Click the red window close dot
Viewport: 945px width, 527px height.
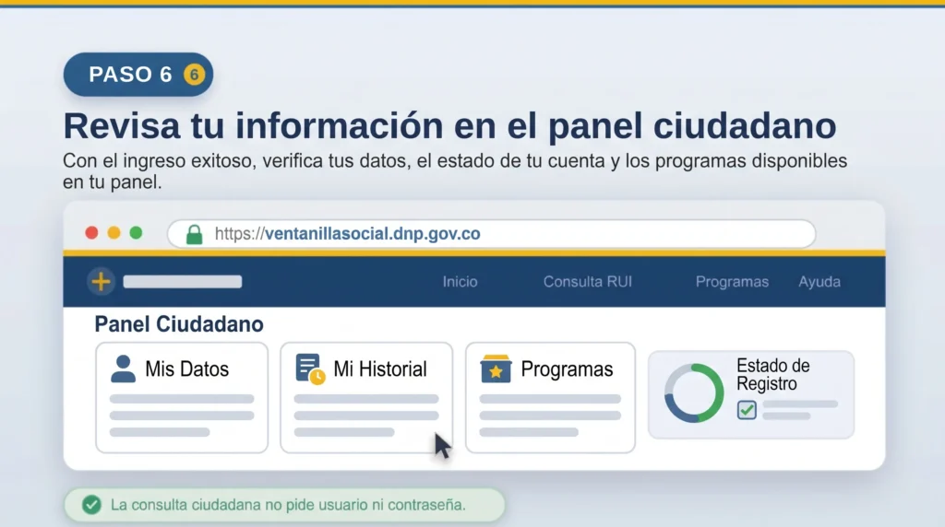click(x=91, y=233)
